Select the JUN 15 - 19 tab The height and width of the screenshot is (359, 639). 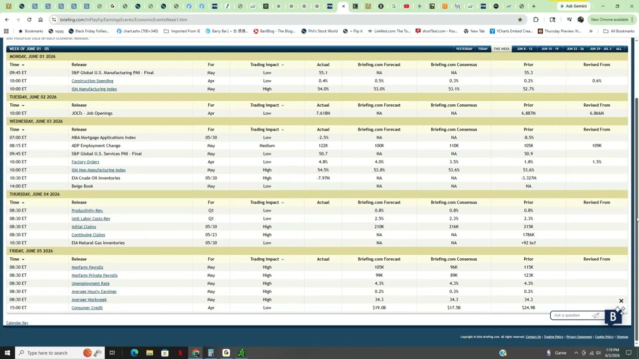tap(550, 49)
